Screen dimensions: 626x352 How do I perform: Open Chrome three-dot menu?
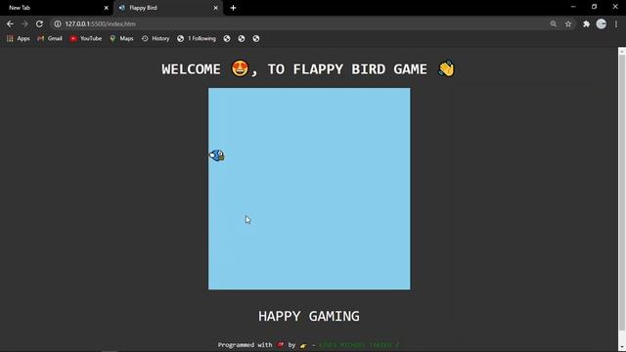(x=616, y=23)
